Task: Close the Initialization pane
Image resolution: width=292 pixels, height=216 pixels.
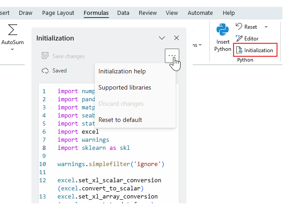Action: [177, 38]
